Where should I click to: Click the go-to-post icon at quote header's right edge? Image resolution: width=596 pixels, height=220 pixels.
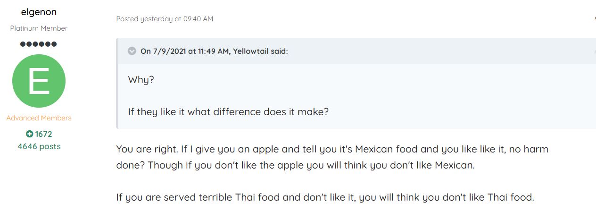point(594,51)
